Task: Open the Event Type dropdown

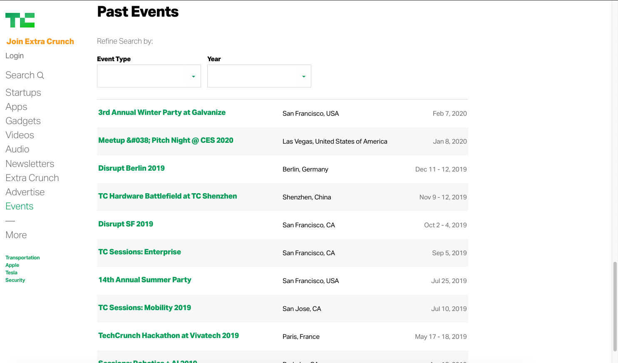Action: coord(149,76)
